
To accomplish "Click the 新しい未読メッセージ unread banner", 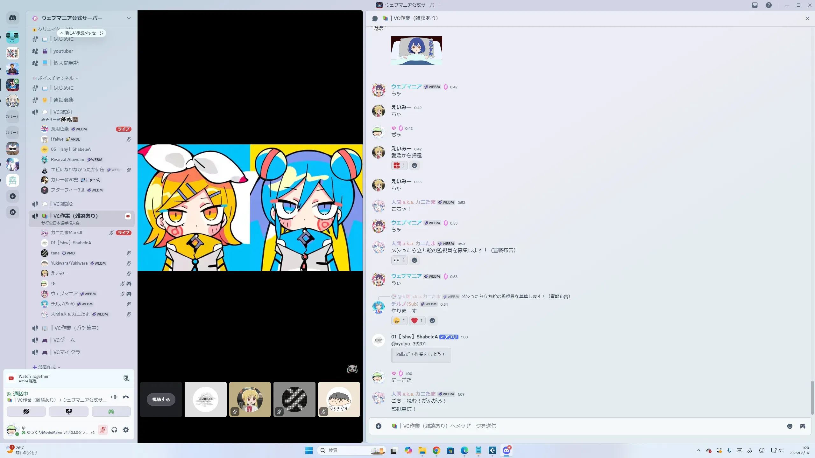I will (82, 33).
